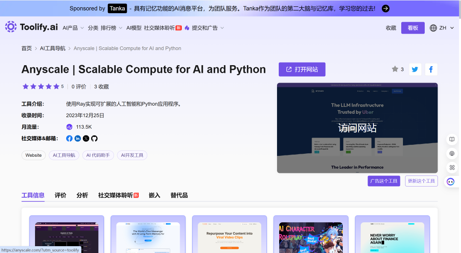Click the 打开网站 button
Image resolution: width=461 pixels, height=253 pixels.
pyautogui.click(x=302, y=69)
